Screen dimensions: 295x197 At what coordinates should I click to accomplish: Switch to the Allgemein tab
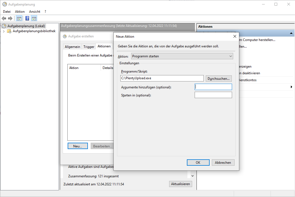click(72, 47)
